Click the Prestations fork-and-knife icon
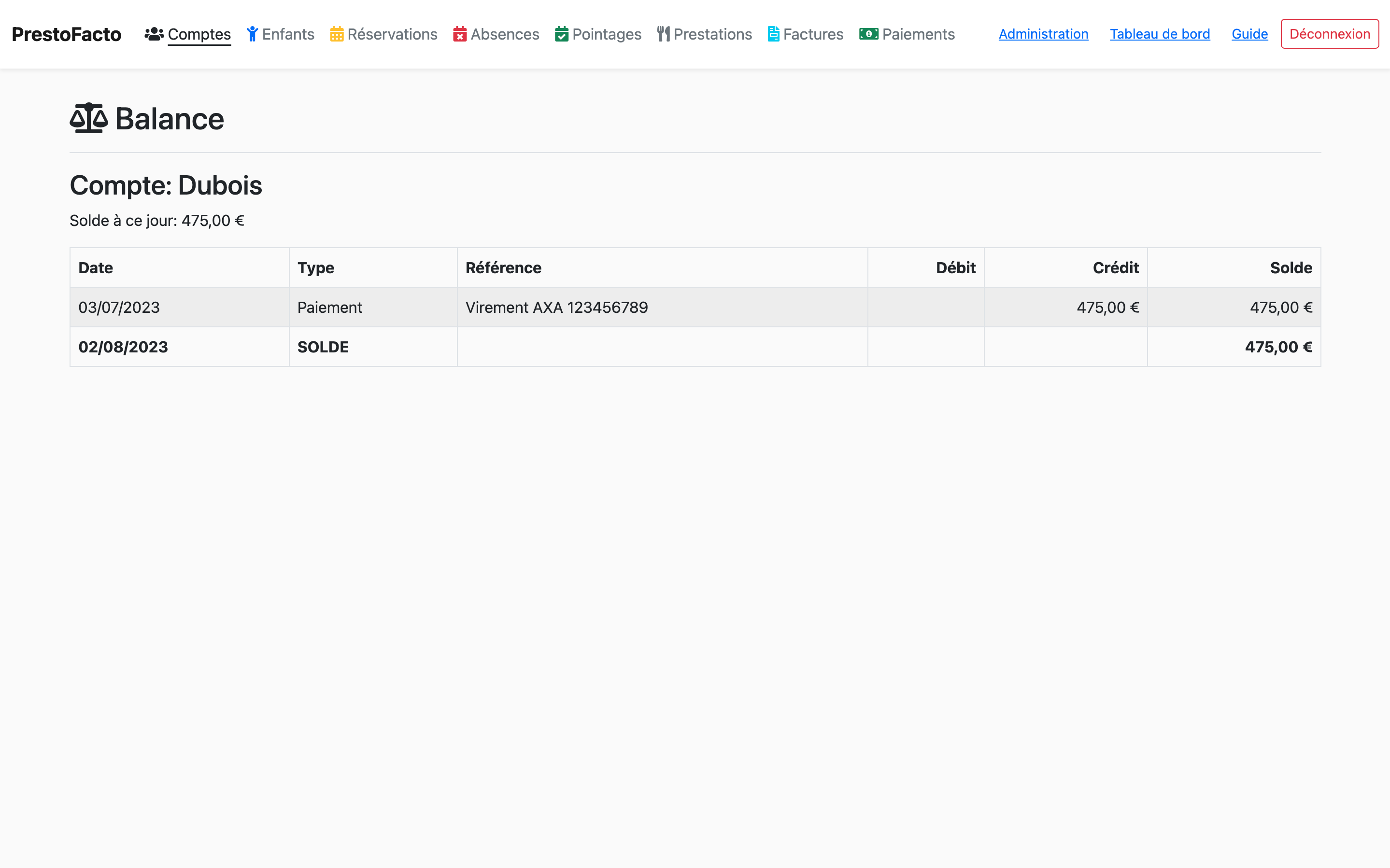The width and height of the screenshot is (1390, 868). pyautogui.click(x=663, y=34)
